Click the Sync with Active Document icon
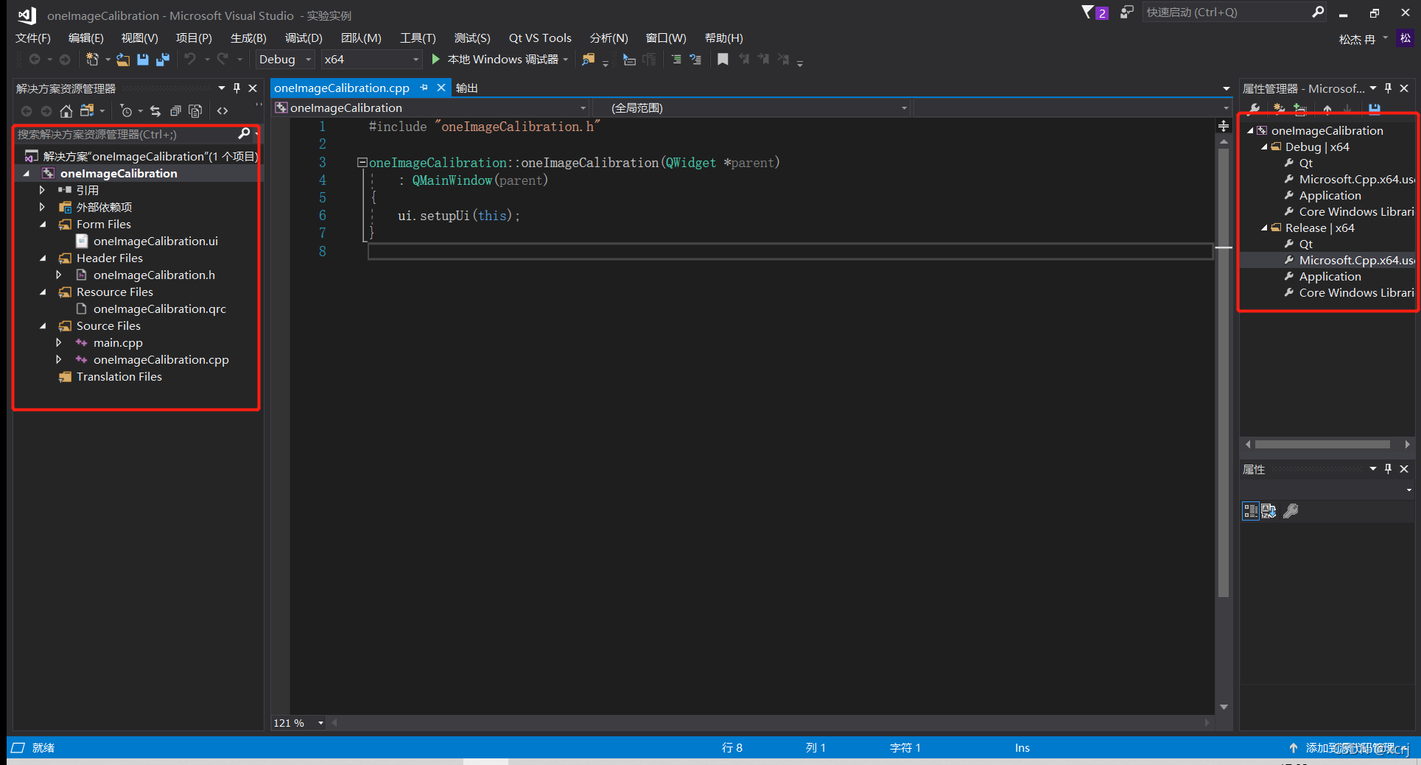 tap(155, 111)
